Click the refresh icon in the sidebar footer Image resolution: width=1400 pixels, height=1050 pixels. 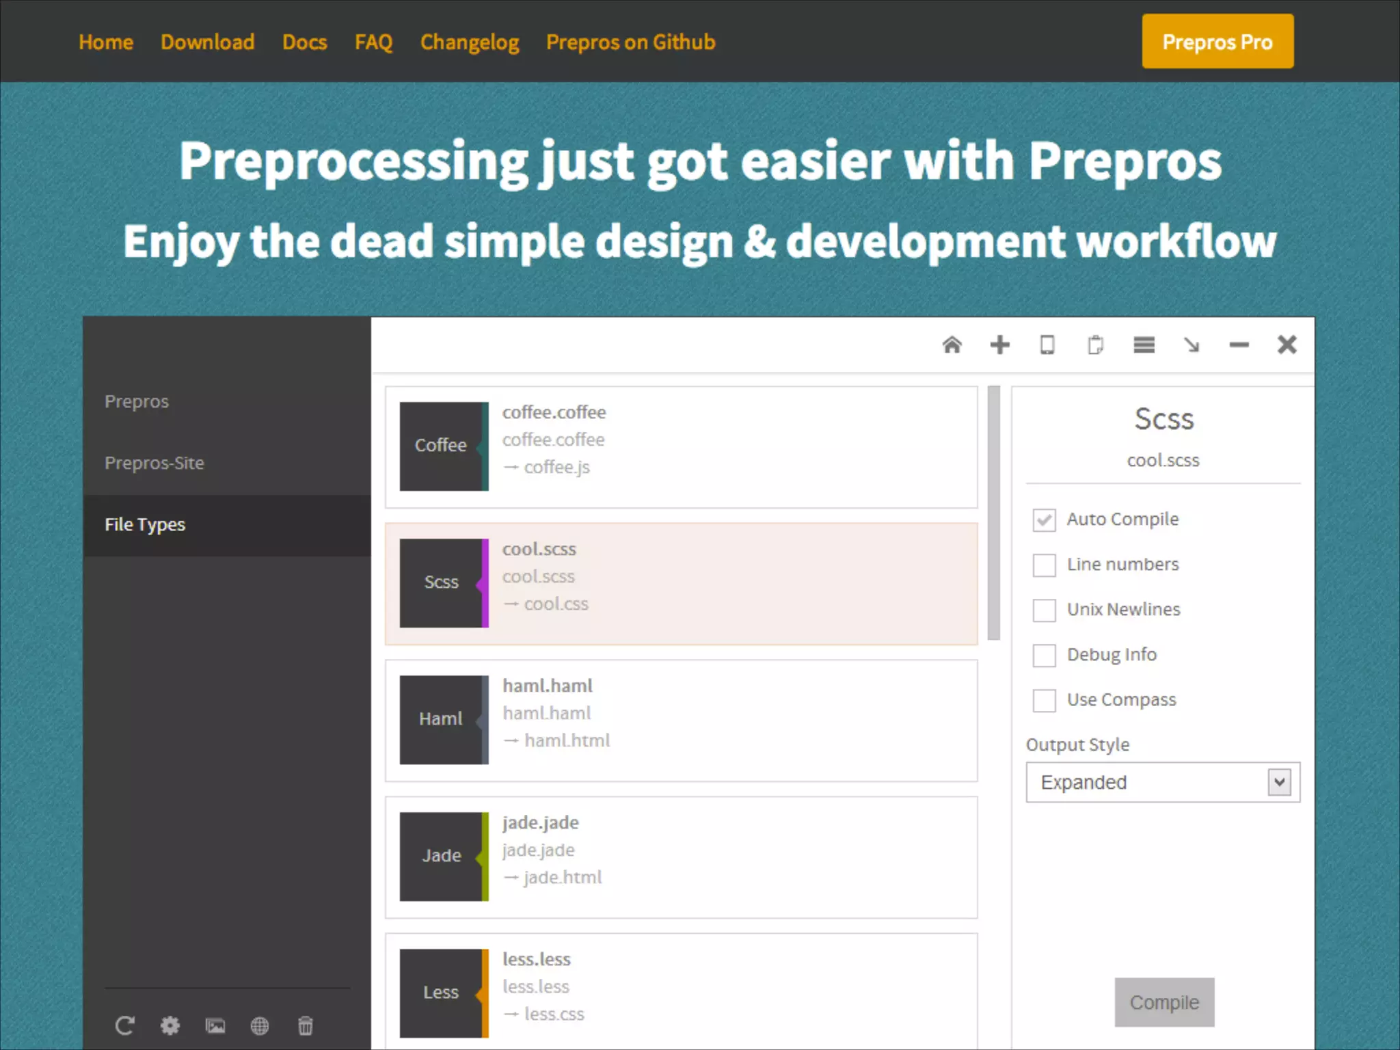pyautogui.click(x=124, y=1025)
